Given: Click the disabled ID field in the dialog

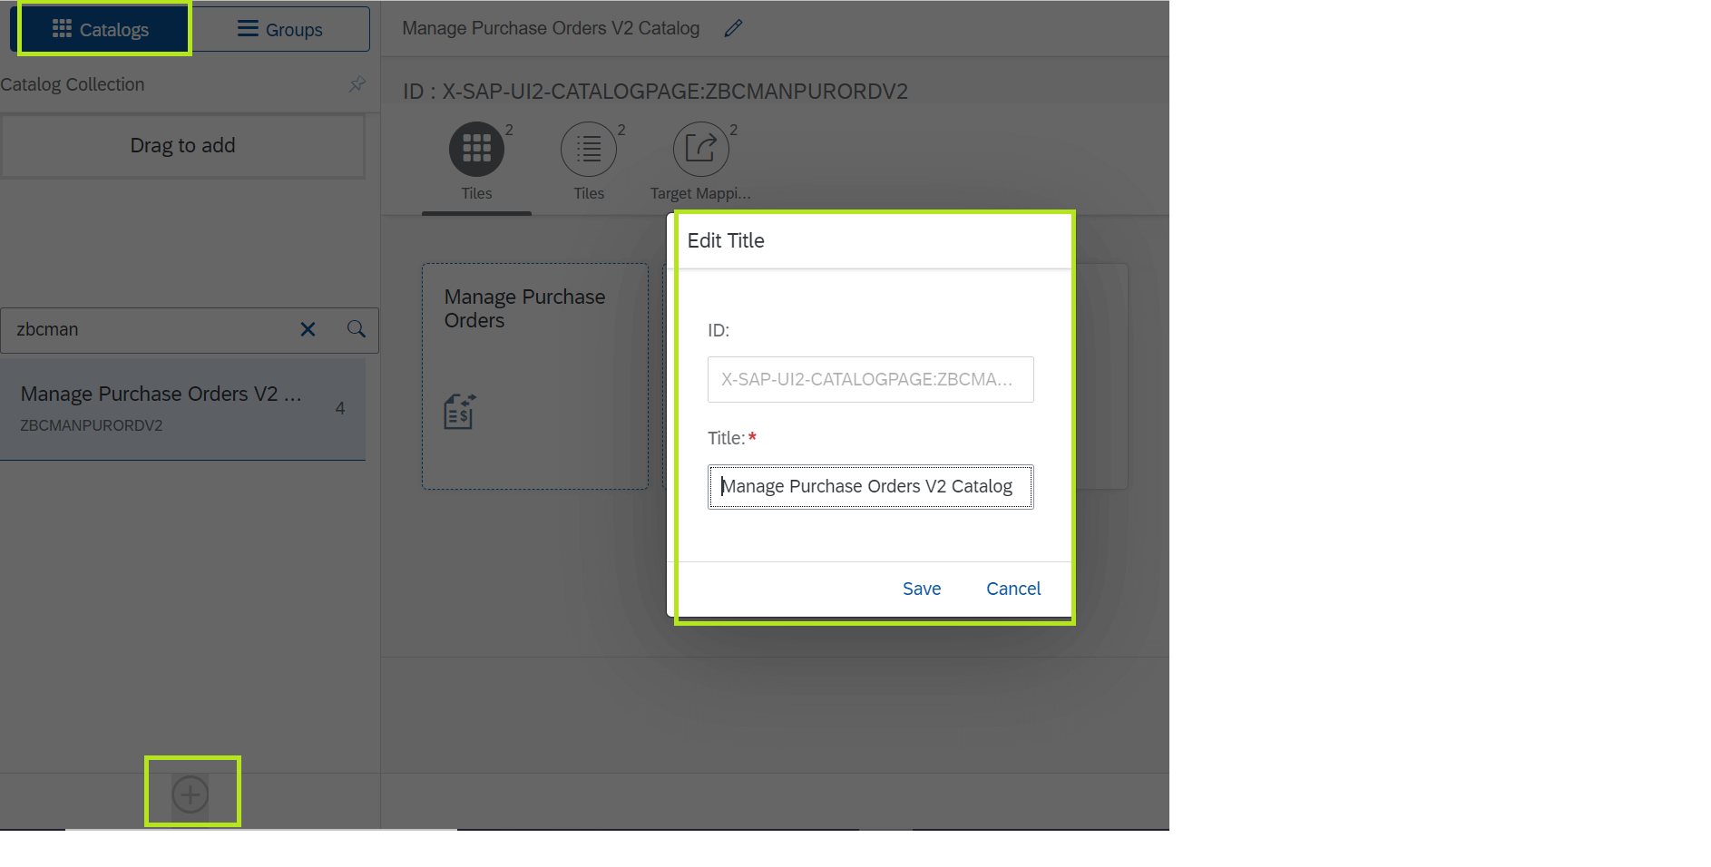Looking at the screenshot, I should [869, 379].
